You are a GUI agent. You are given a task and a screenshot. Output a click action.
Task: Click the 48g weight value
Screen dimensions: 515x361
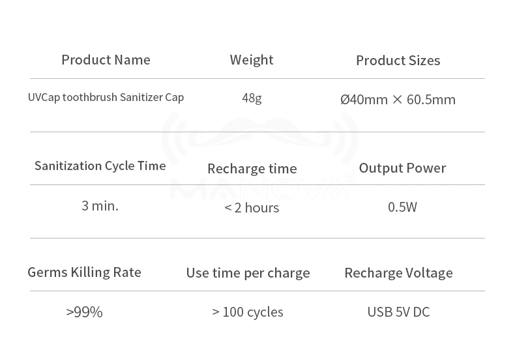(252, 98)
